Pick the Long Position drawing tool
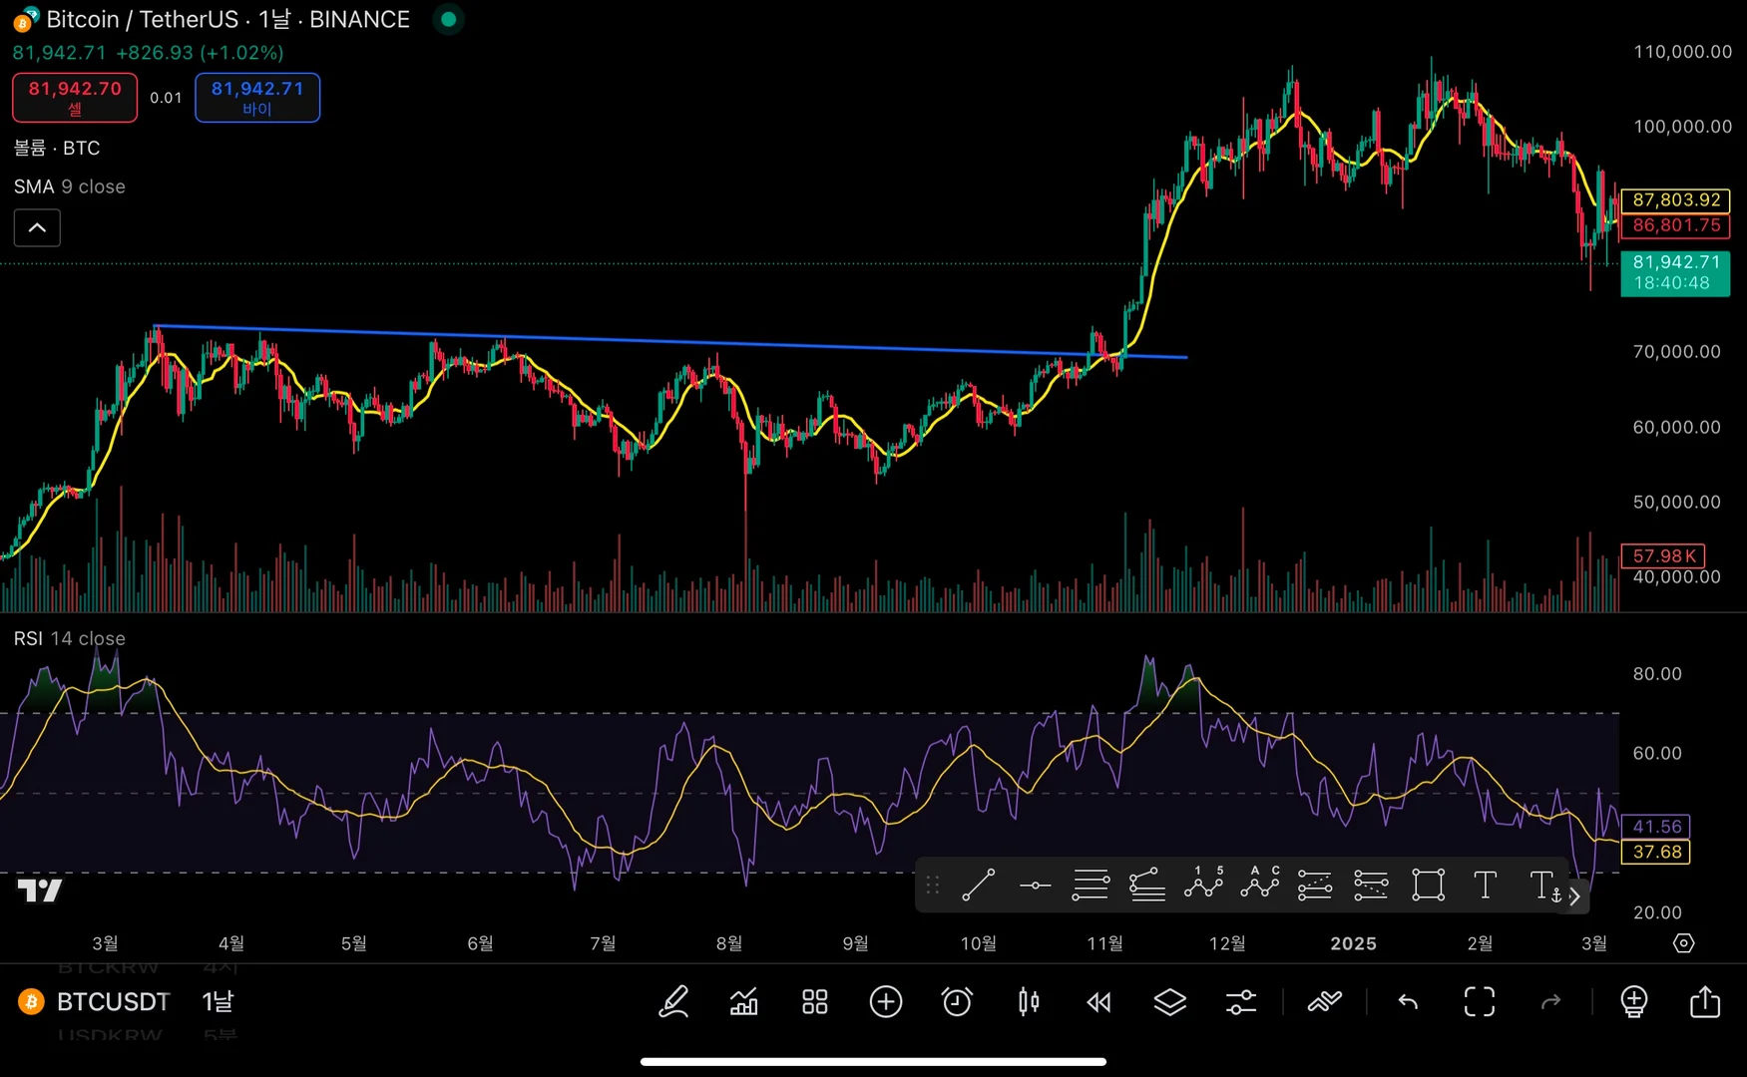Viewport: 1747px width, 1077px height. pos(1315,886)
